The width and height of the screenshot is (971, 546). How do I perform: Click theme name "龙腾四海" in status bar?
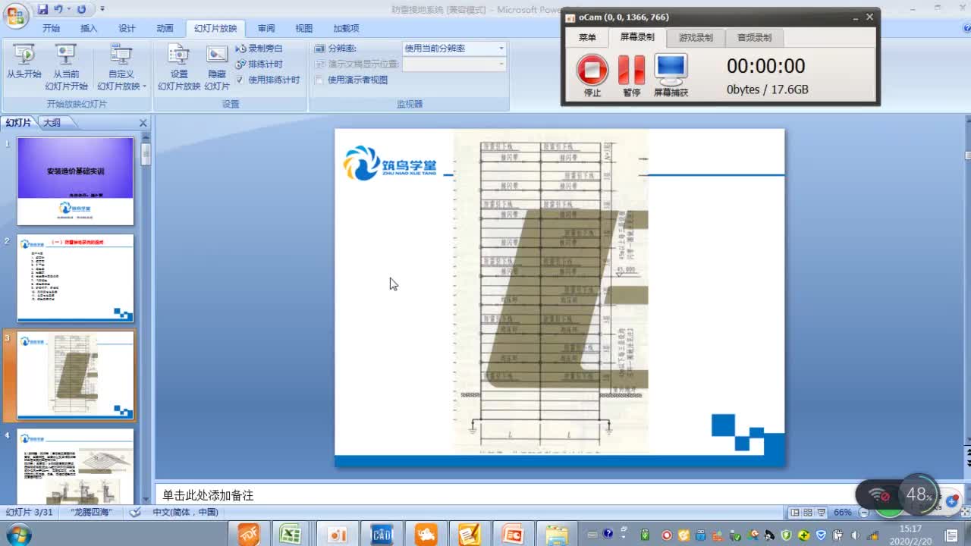click(91, 512)
